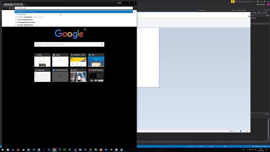
Task: Pick the last suggestion in the dropdown list
Action: [74, 25]
